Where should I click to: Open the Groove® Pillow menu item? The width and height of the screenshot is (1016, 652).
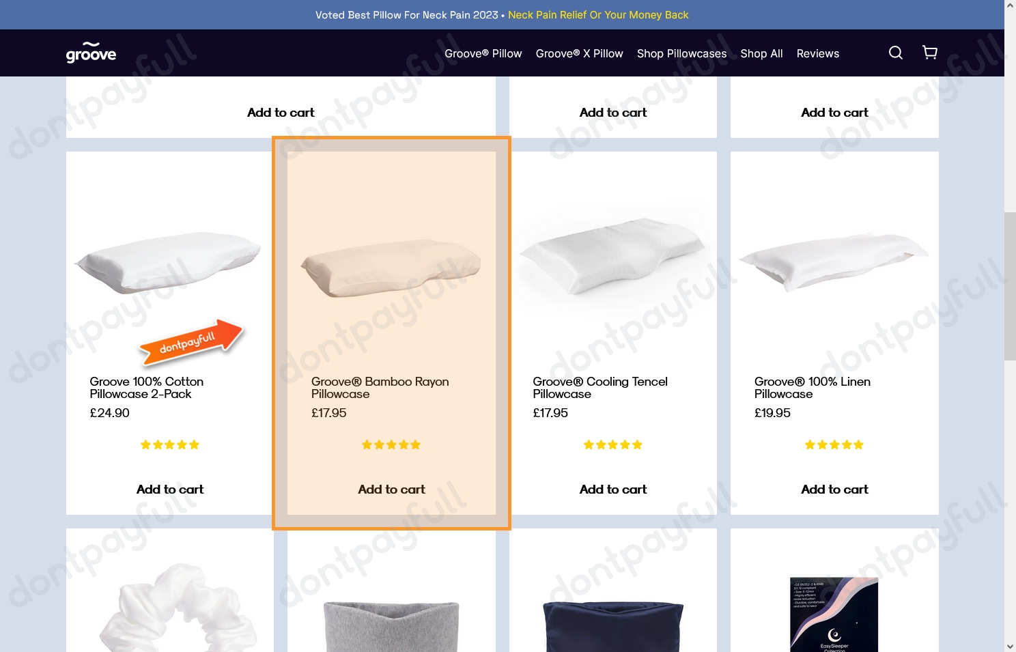click(483, 53)
